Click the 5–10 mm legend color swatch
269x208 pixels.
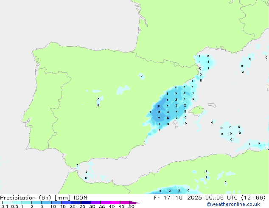46,202
